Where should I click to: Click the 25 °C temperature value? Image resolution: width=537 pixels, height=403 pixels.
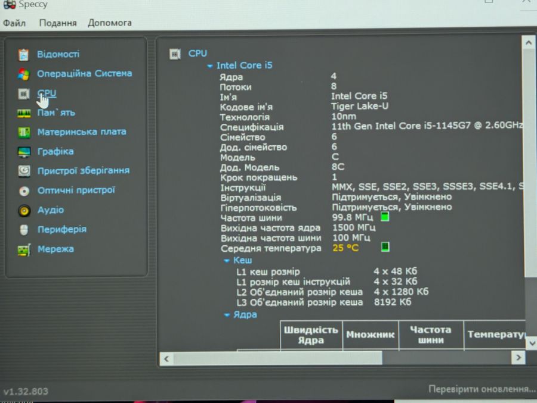pos(345,248)
